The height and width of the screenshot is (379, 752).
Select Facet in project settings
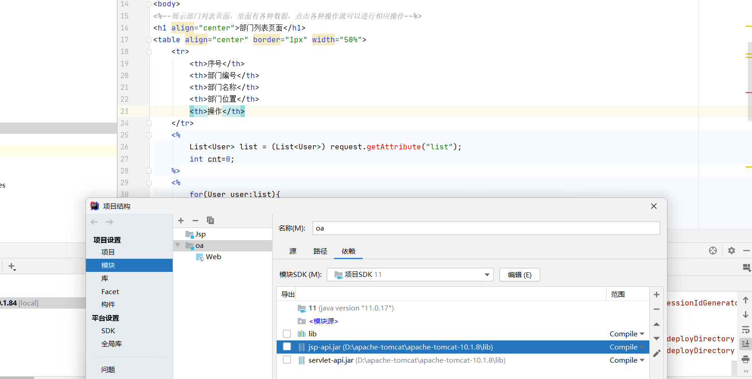coord(110,291)
